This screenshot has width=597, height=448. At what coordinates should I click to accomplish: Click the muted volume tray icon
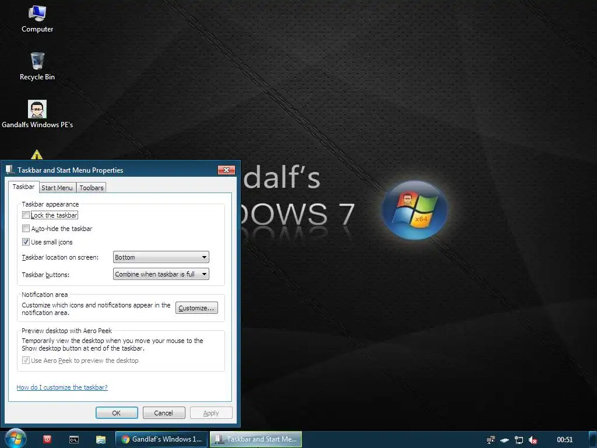[x=533, y=440]
